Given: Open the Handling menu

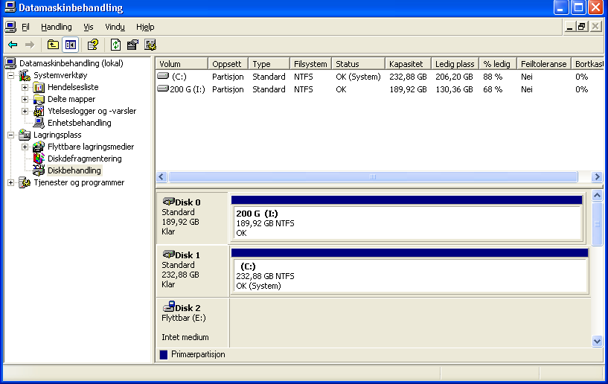Looking at the screenshot, I should 57,27.
